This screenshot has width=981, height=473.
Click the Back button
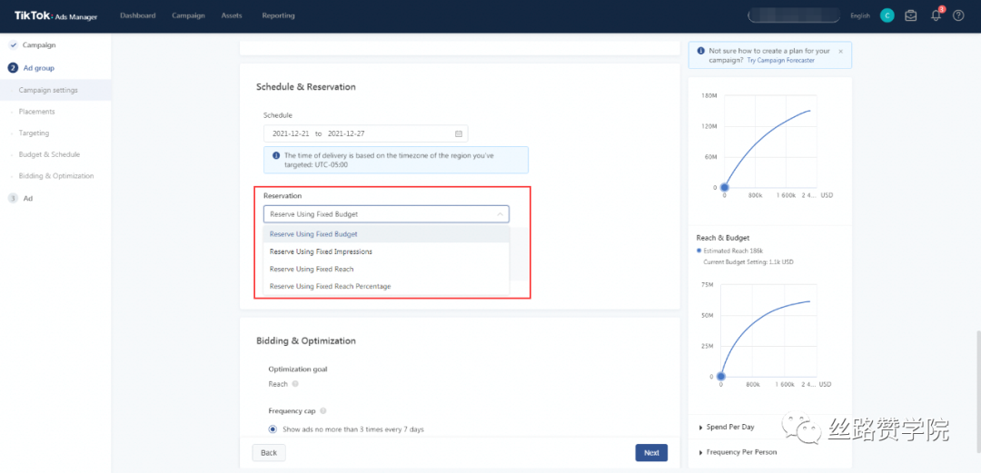(x=269, y=452)
